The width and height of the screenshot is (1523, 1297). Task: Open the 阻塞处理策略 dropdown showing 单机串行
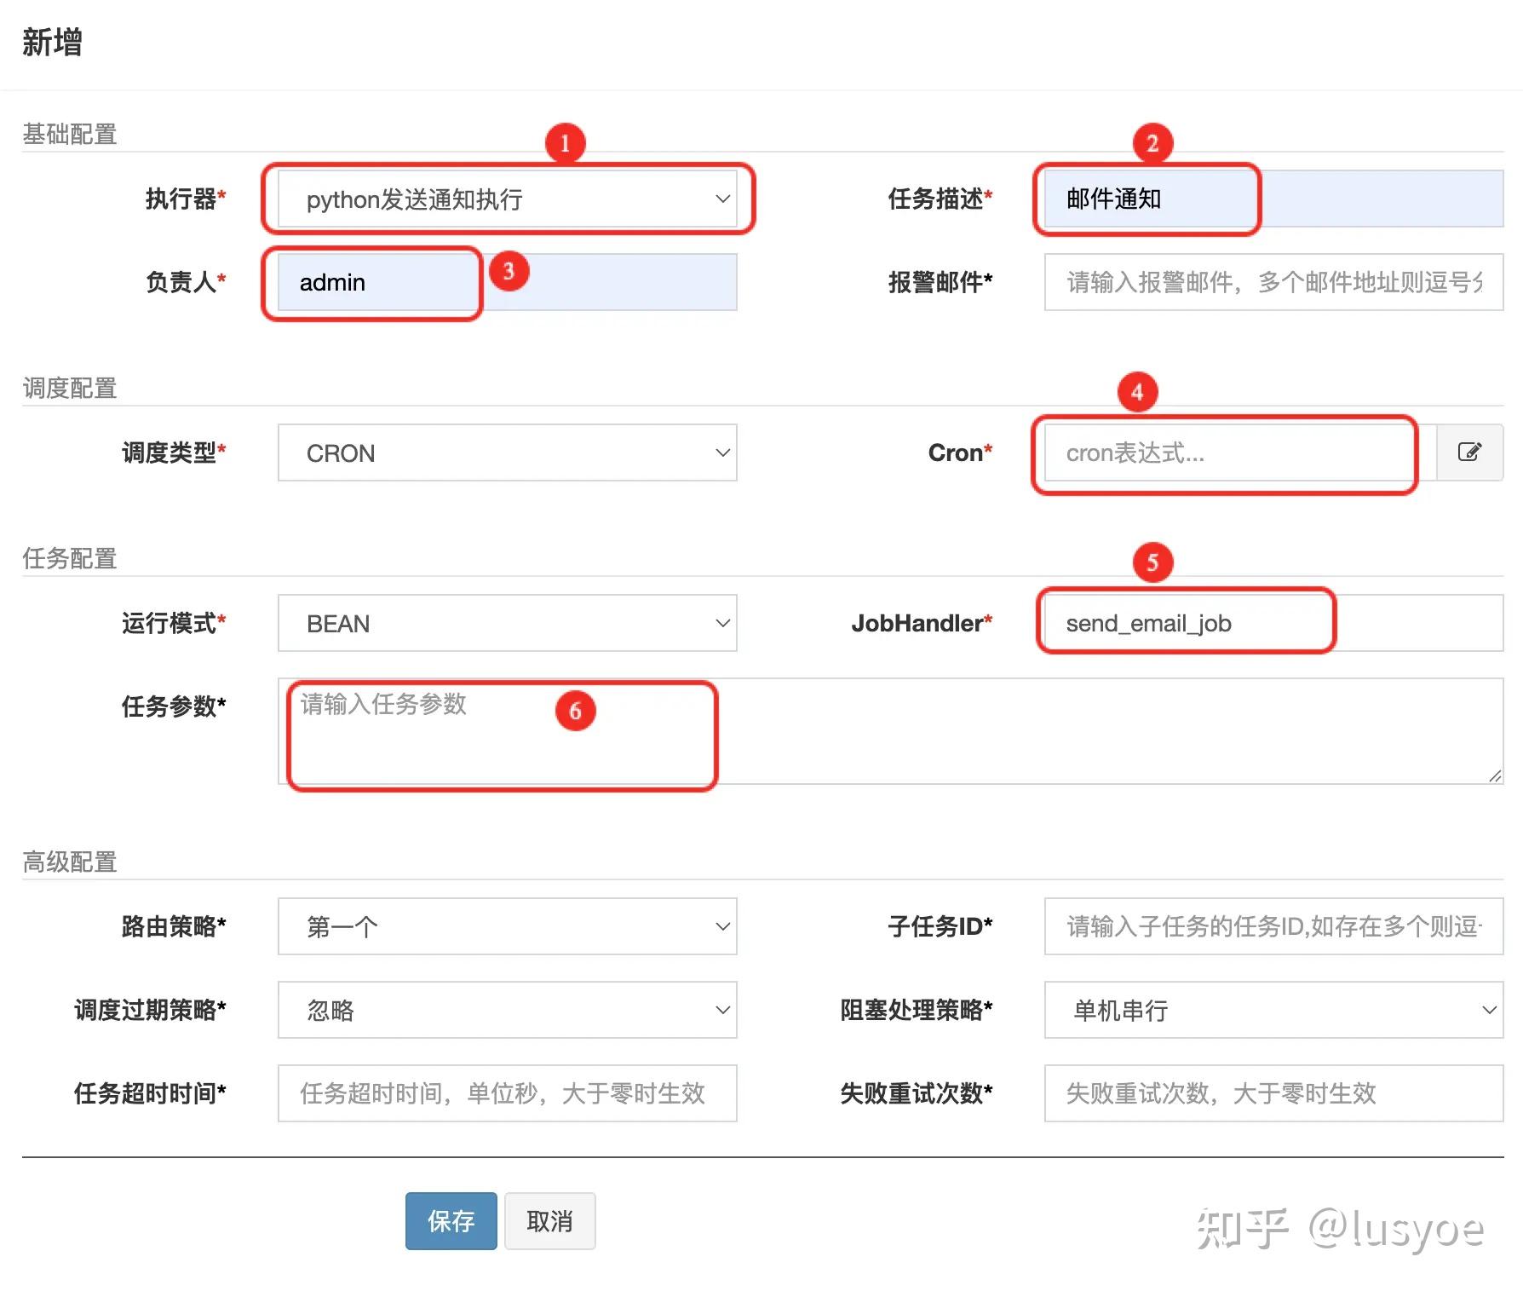(1272, 1010)
